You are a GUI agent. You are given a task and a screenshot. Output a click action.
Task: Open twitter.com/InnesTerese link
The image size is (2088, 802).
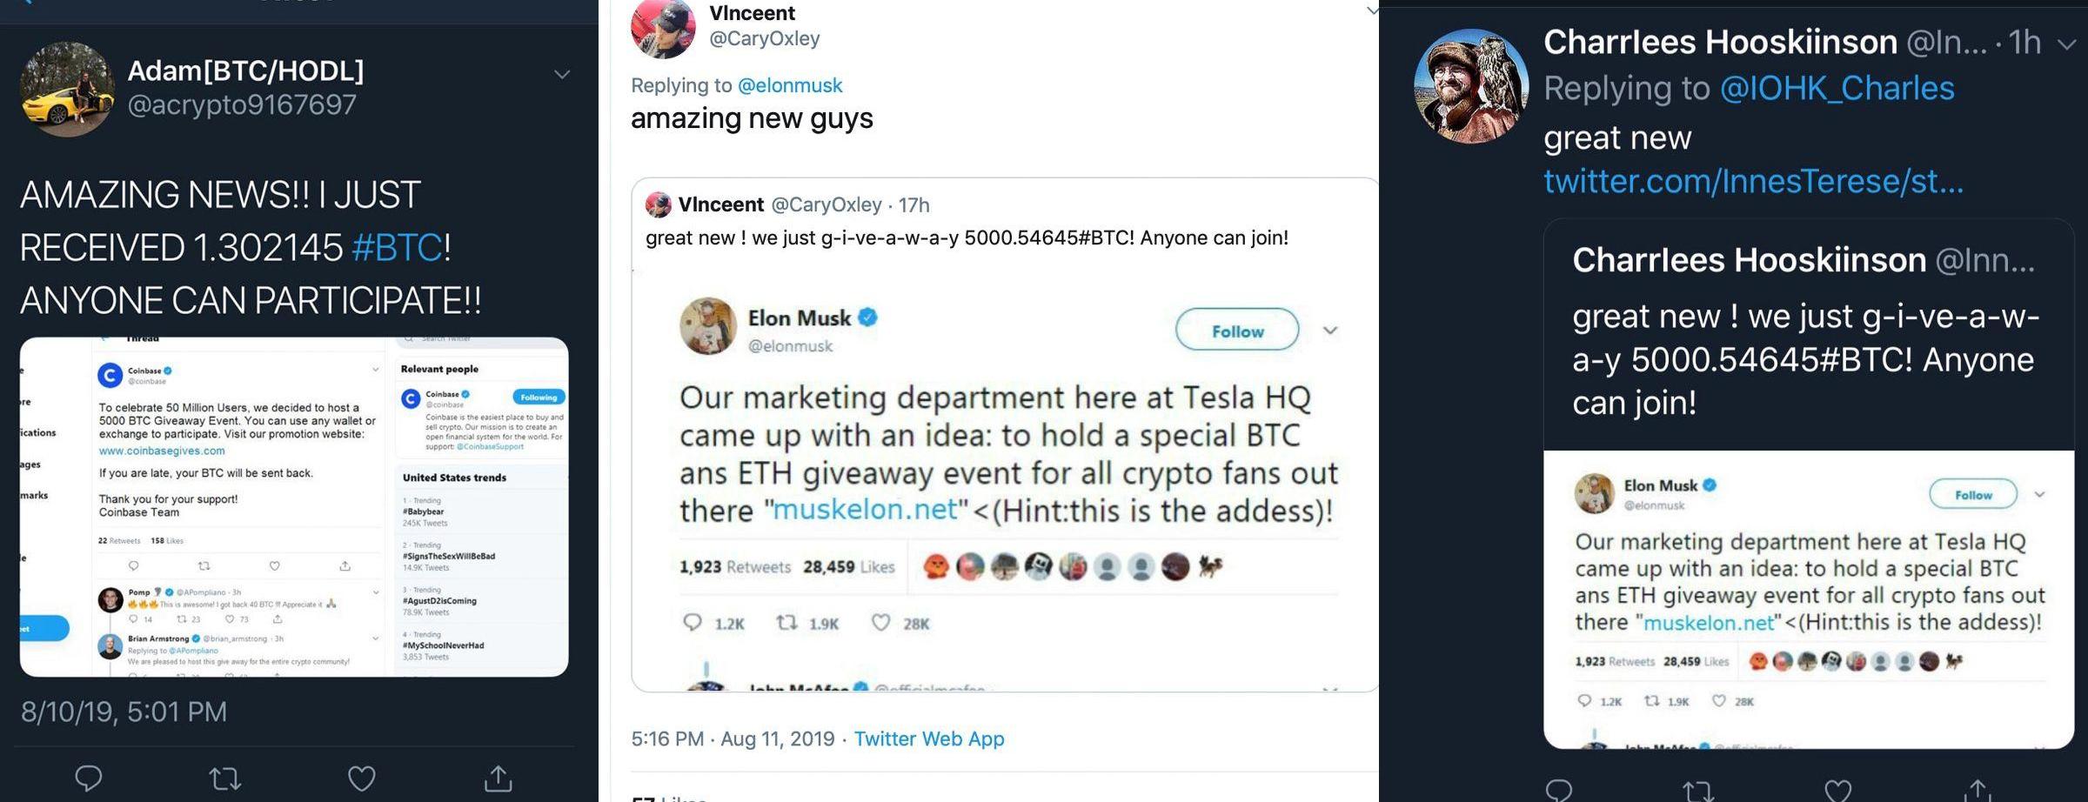1753,181
